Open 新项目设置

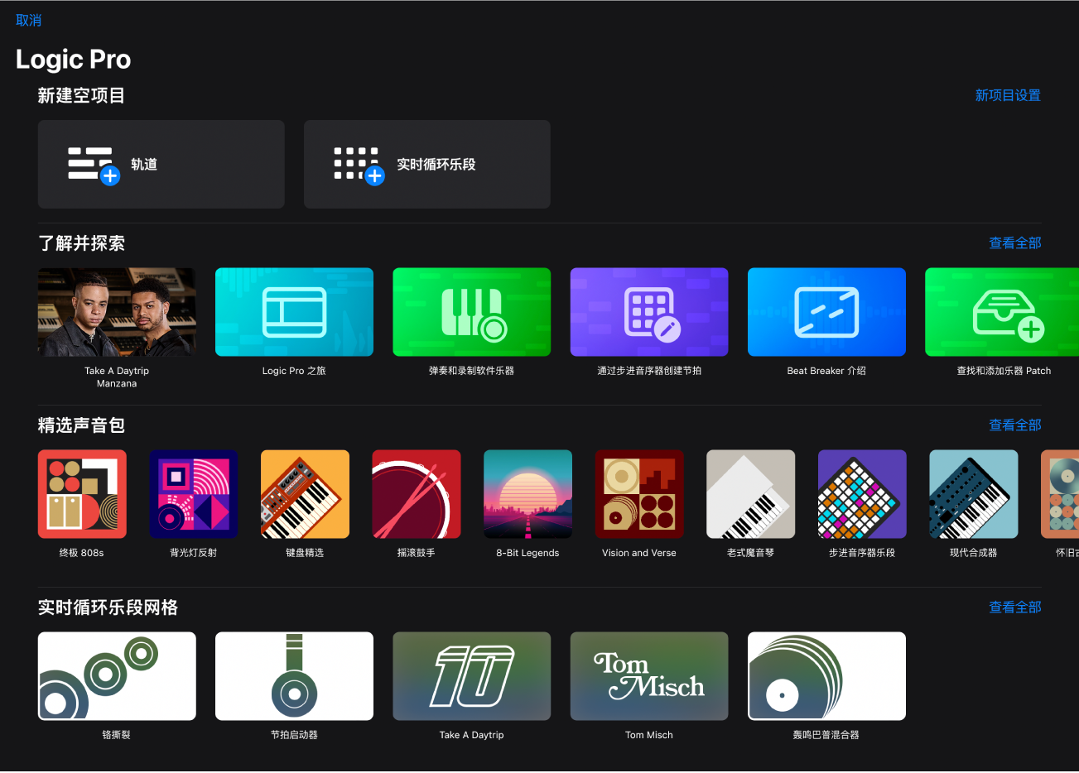click(1008, 95)
